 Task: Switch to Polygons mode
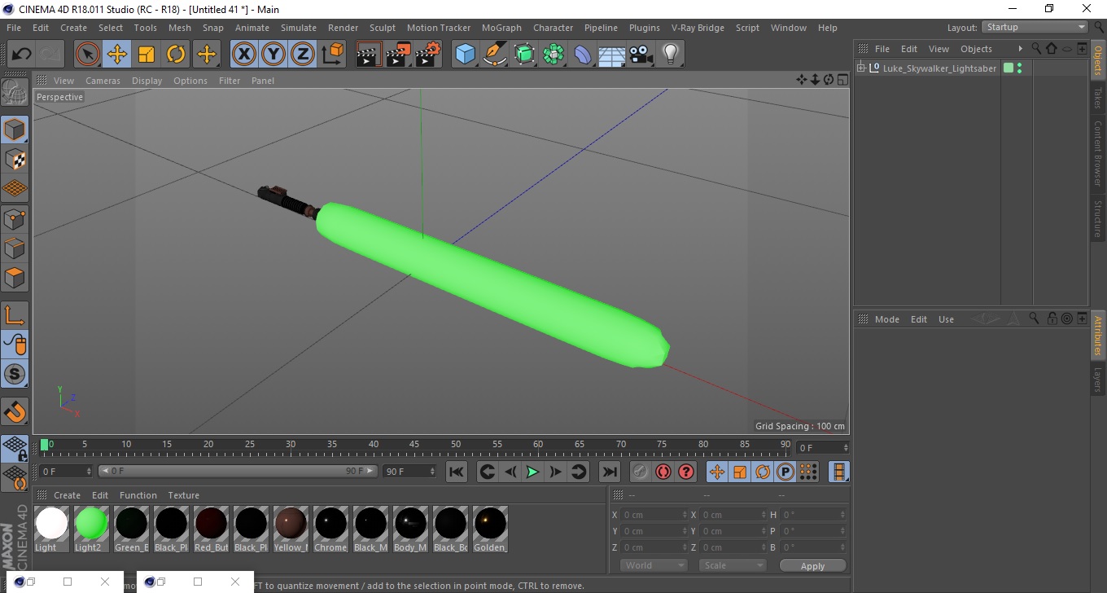point(15,277)
